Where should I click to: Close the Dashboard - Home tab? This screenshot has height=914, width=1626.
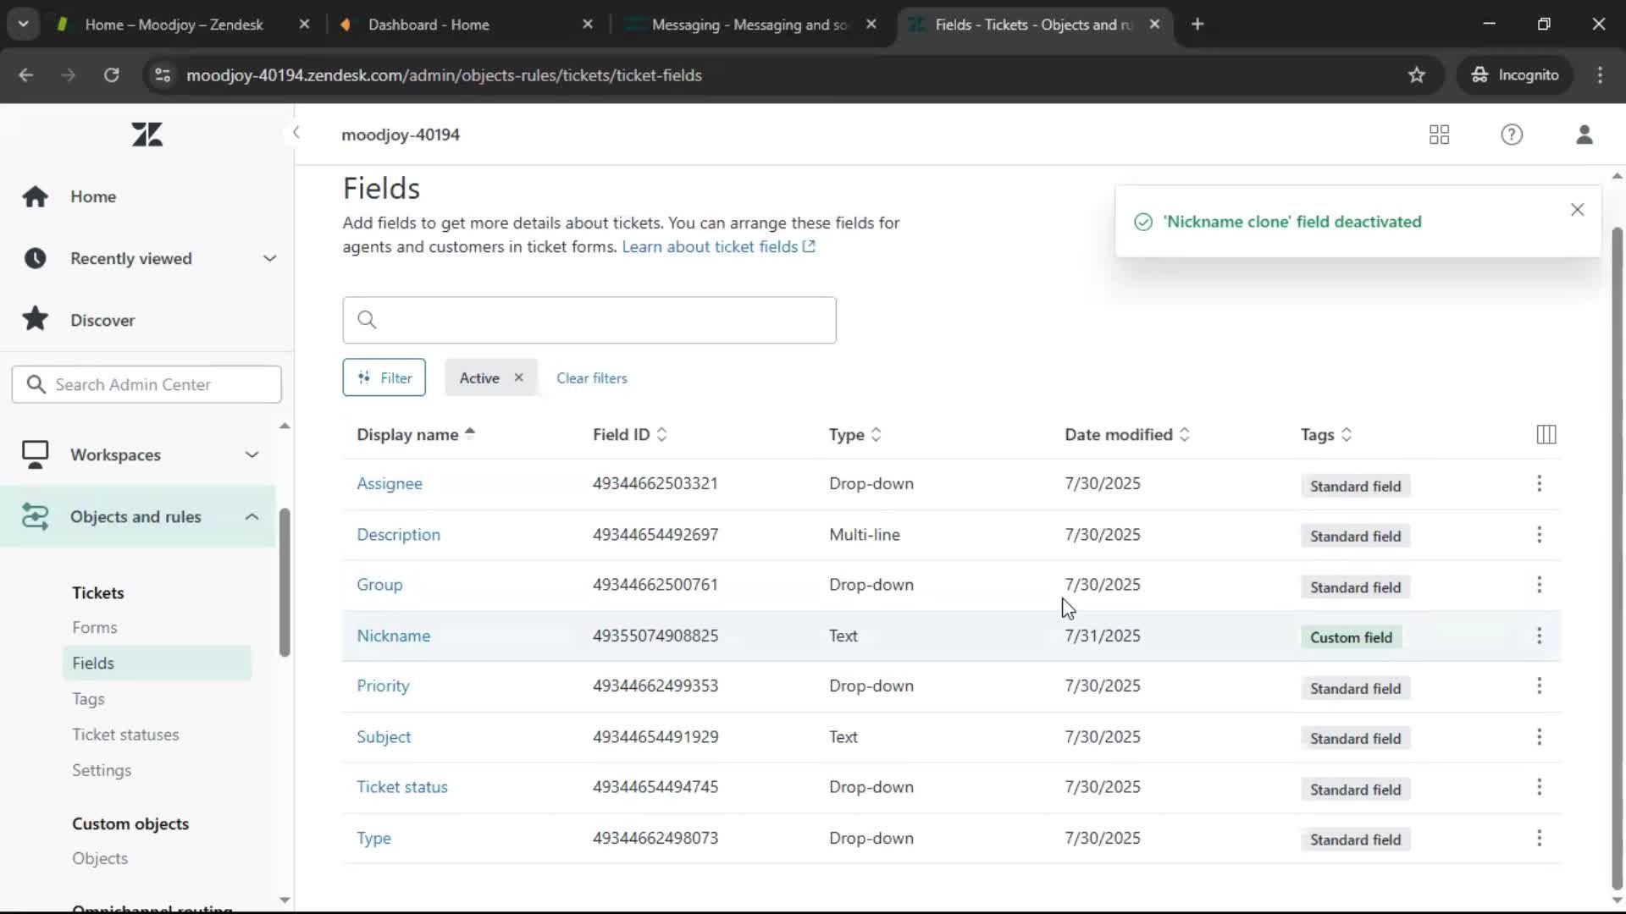tap(588, 25)
